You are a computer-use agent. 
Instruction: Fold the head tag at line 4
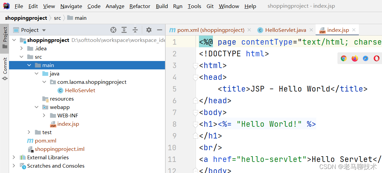tap(195, 77)
